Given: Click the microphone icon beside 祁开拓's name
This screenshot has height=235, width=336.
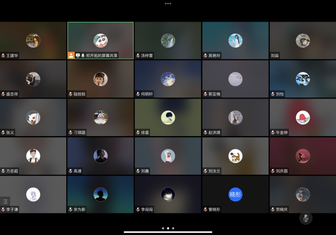Looking at the screenshot, I should [83, 56].
